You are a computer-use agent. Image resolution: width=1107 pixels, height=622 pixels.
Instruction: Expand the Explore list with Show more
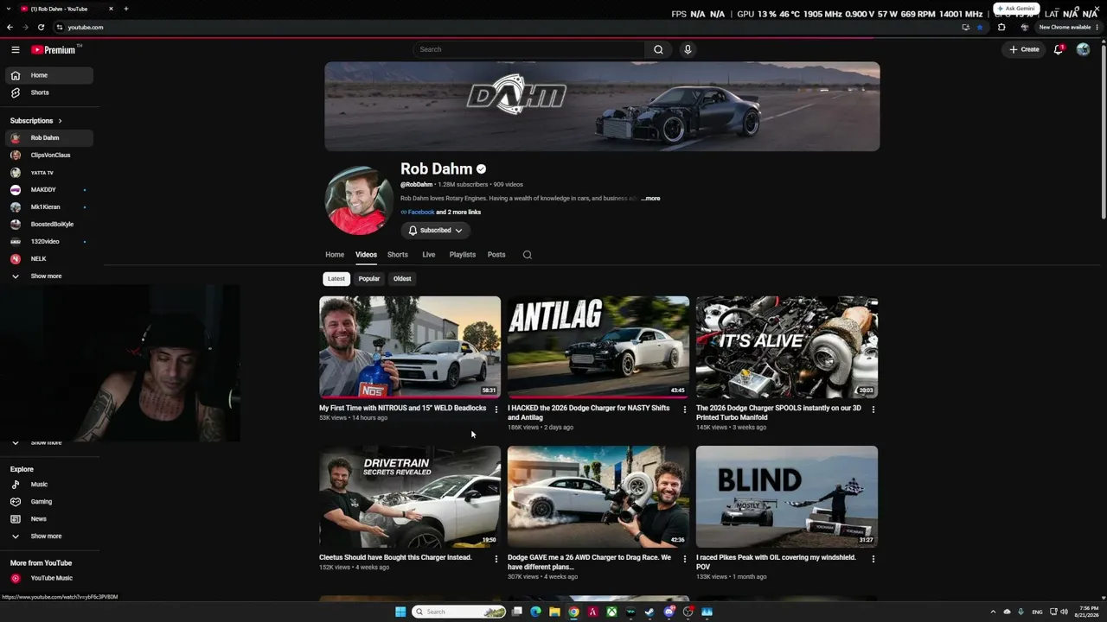(x=46, y=536)
